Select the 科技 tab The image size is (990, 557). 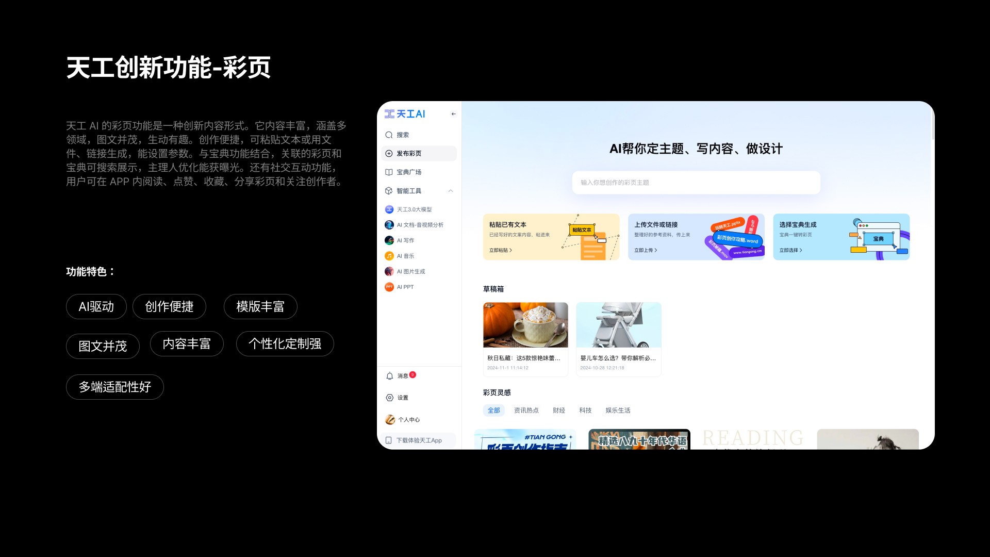click(585, 411)
